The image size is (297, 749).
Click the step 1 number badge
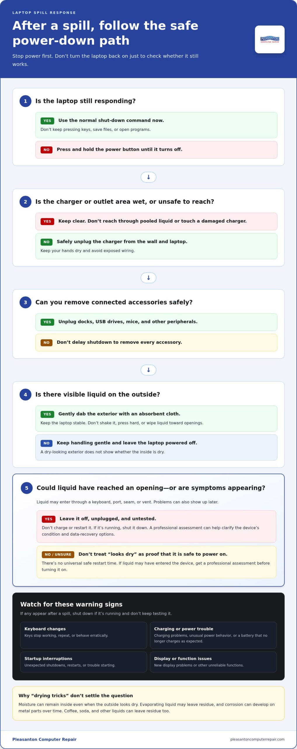(25, 101)
